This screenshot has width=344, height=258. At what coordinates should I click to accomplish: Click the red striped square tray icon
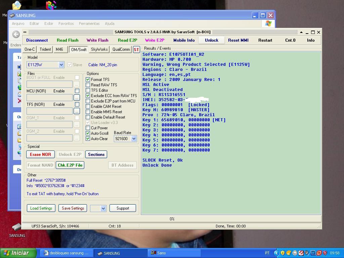301,253
